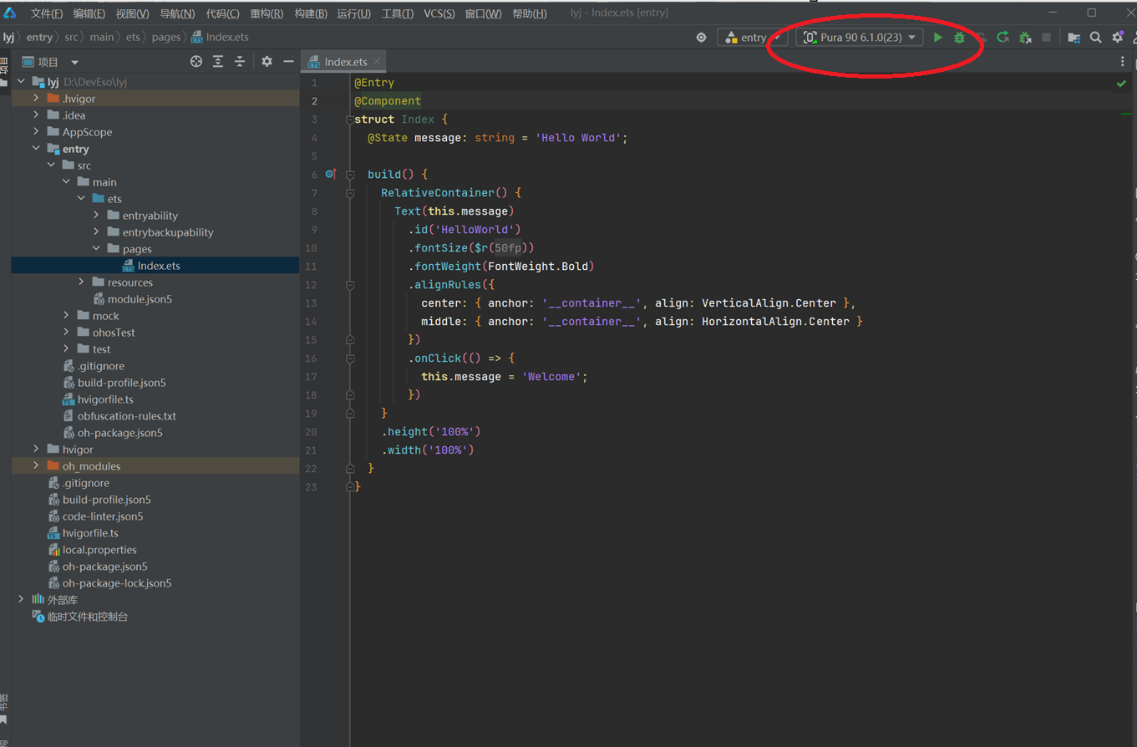
Task: Expand the 外部库 external libraries node
Action: tap(21, 600)
